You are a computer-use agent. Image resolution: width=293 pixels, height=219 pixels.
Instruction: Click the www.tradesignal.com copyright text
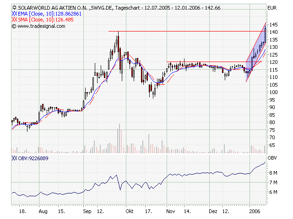click(x=38, y=26)
